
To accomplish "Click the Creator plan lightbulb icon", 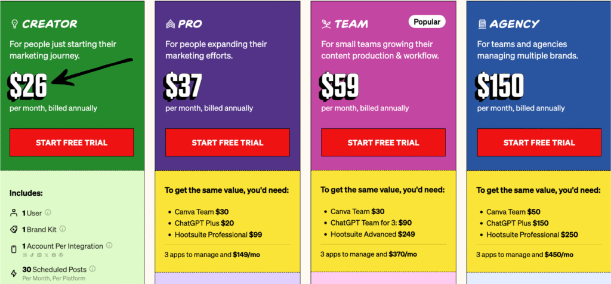I will [14, 24].
